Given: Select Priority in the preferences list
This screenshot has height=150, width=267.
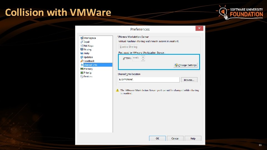Looking at the screenshot, I should click(88, 72).
